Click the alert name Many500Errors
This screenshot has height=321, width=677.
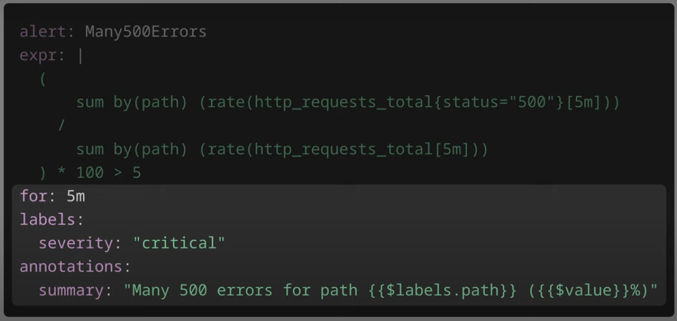(146, 32)
